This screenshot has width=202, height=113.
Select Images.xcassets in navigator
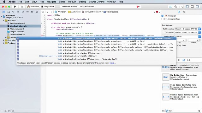pyautogui.click(x=17, y=32)
